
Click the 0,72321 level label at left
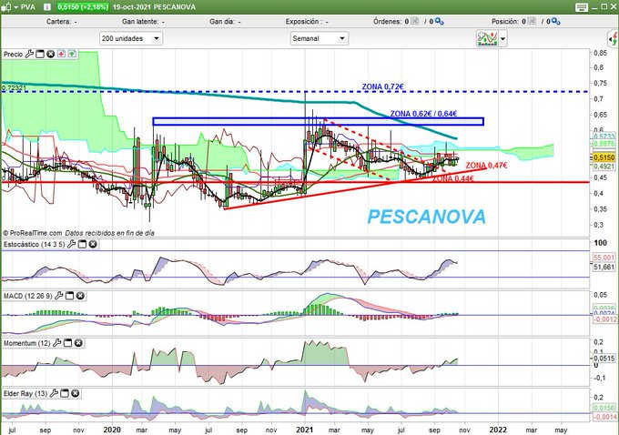15,89
